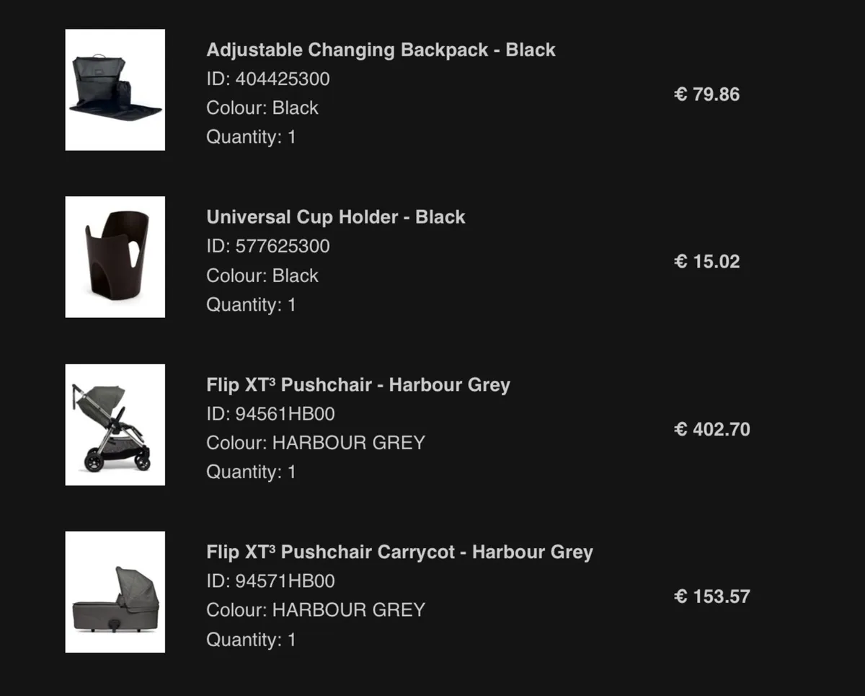This screenshot has height=696, width=865.
Task: Open the Adjustable Changing Backpack - Black title
Action: pos(381,50)
